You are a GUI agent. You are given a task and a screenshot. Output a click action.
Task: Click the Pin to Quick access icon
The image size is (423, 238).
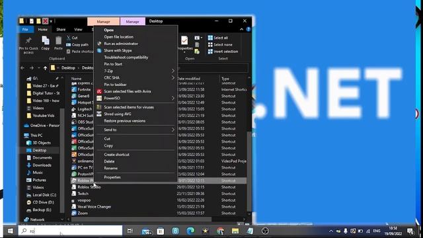point(28,41)
